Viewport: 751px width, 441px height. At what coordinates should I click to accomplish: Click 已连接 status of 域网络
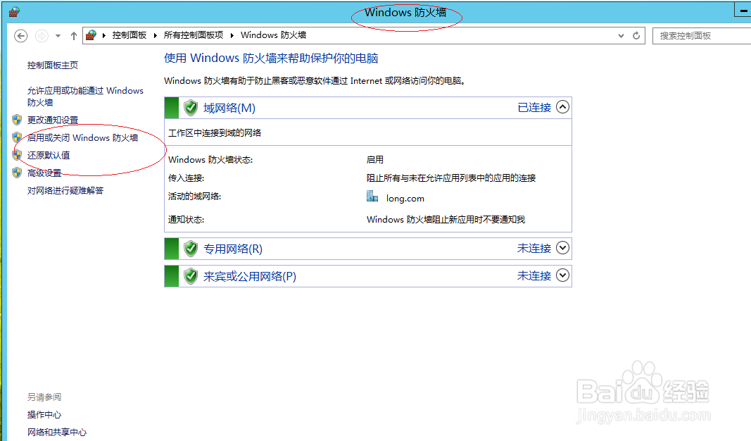534,107
